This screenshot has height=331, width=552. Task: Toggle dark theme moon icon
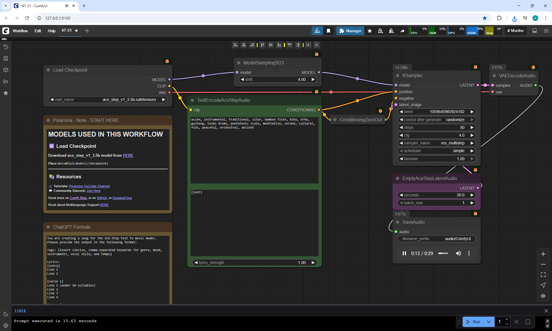tap(5, 314)
